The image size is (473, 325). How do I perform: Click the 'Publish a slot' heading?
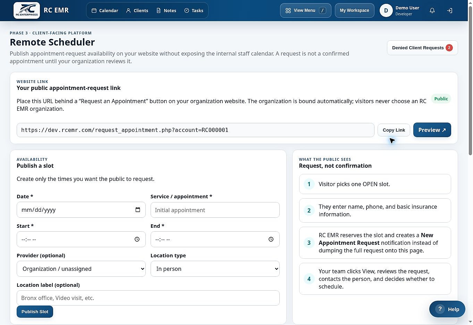pyautogui.click(x=35, y=166)
